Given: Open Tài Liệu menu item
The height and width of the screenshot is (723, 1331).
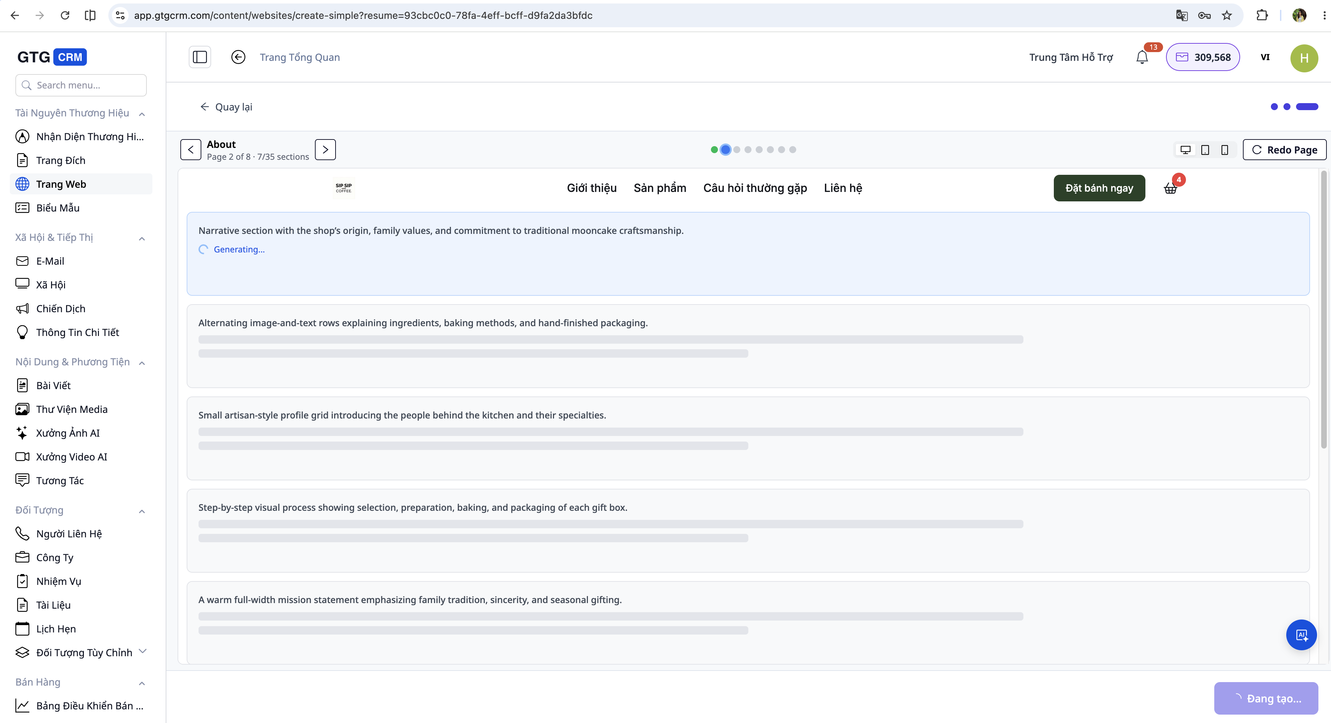Looking at the screenshot, I should (81, 605).
